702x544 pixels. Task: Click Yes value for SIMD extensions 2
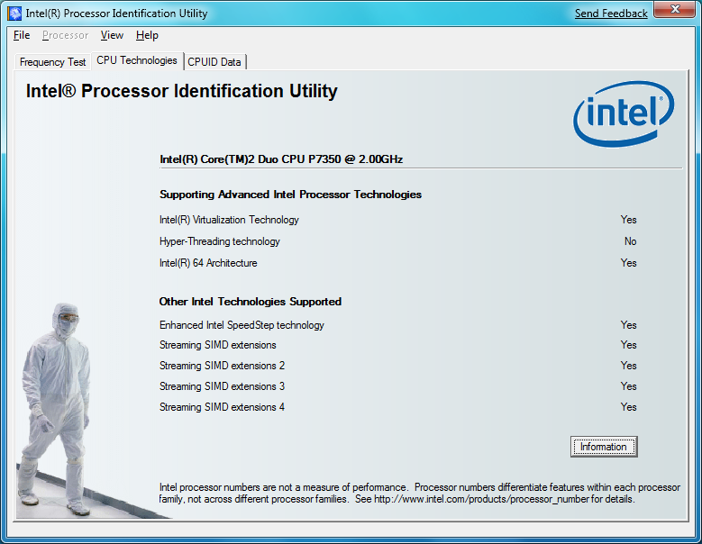point(629,366)
